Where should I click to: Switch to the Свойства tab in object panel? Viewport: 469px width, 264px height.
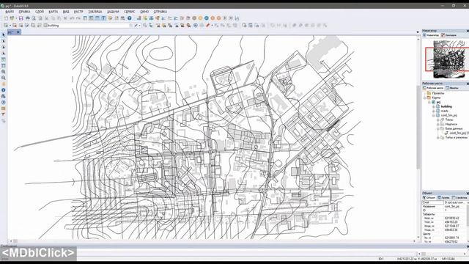point(459,198)
